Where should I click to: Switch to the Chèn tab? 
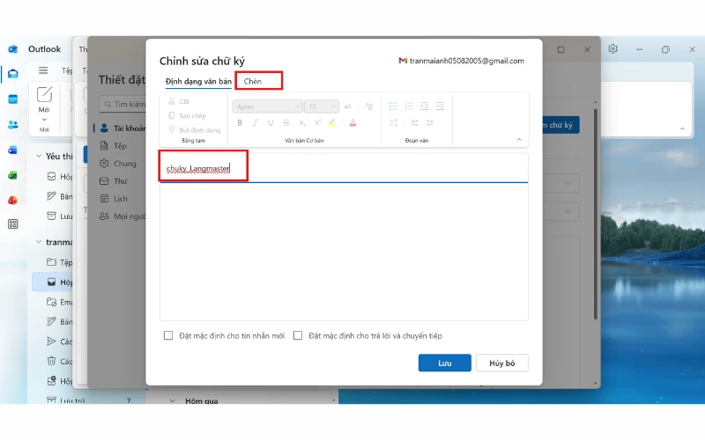pyautogui.click(x=253, y=82)
